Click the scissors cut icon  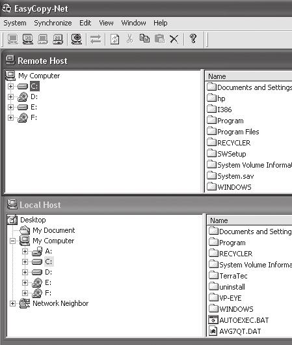coord(129,38)
